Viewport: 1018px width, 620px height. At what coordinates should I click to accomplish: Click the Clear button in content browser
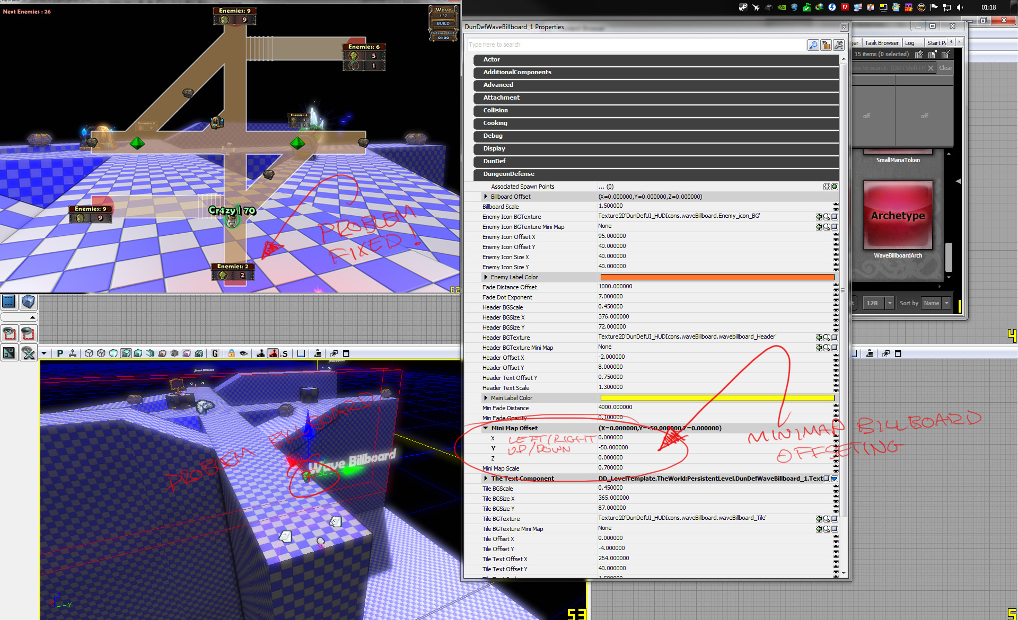click(x=945, y=68)
